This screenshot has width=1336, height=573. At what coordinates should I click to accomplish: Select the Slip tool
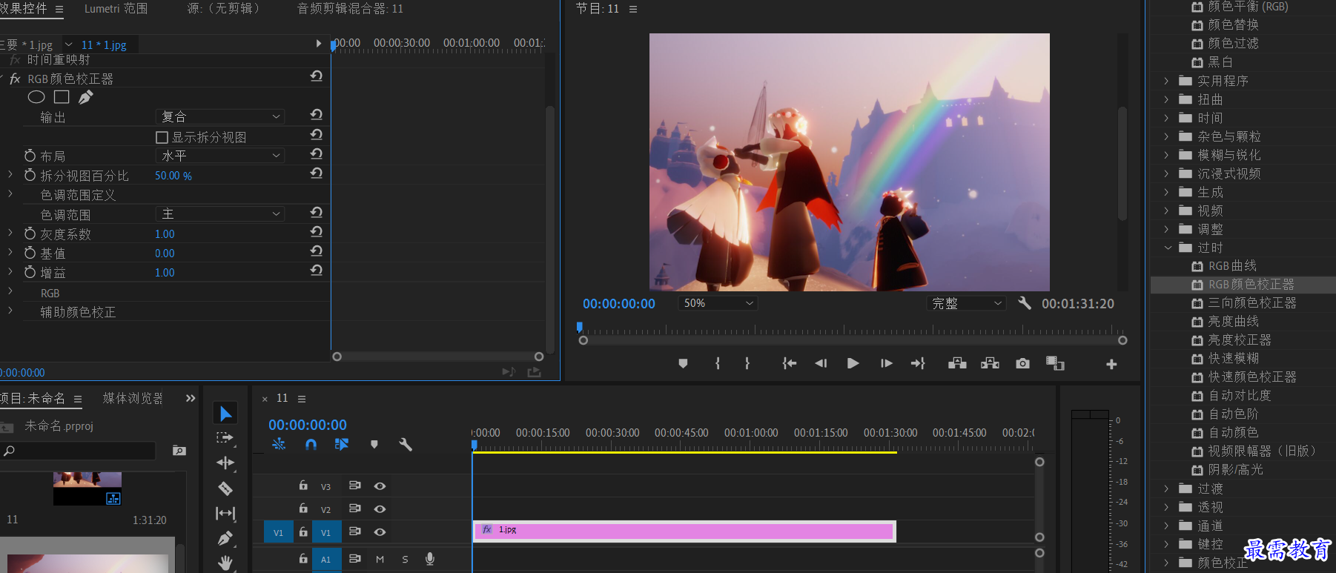[225, 513]
